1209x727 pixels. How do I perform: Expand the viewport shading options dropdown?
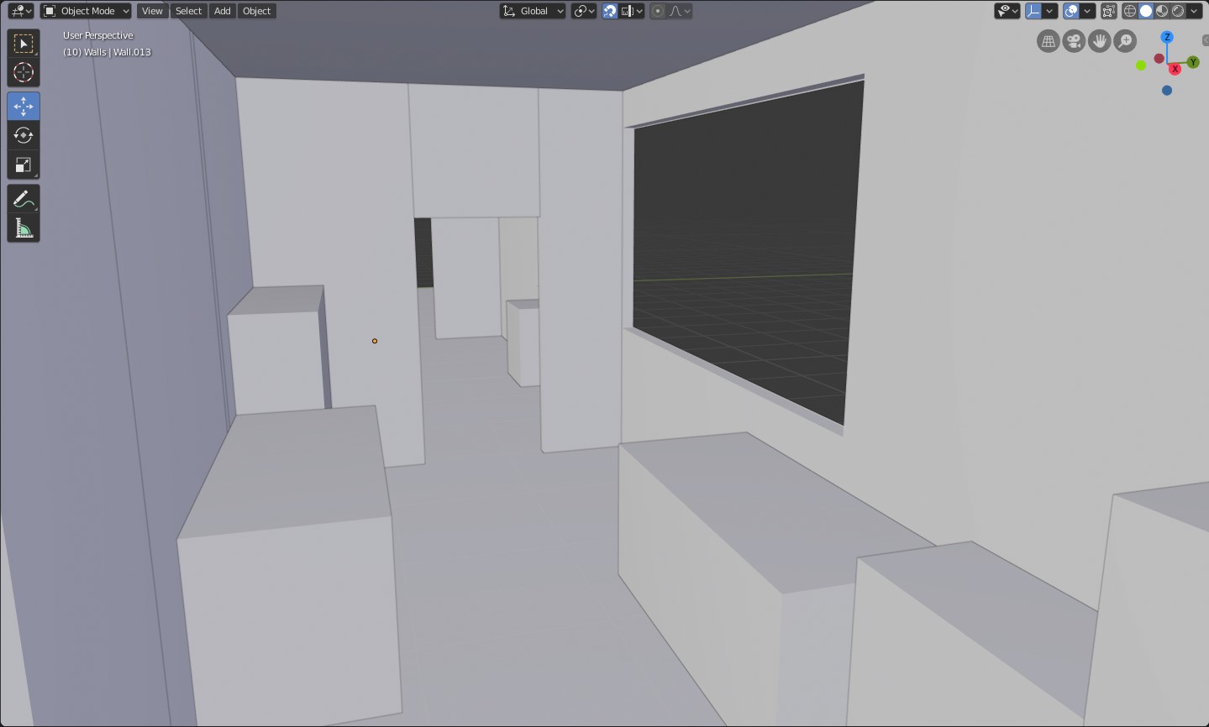coord(1194,11)
